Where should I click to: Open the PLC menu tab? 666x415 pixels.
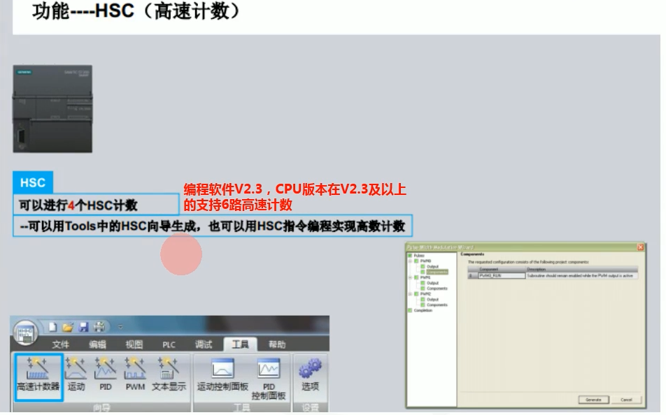coord(169,344)
